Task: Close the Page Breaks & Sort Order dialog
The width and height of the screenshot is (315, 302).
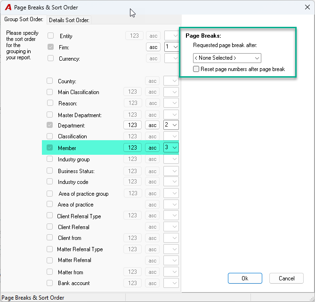Action: point(307,7)
